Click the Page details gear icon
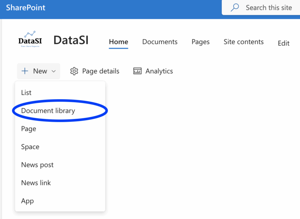 click(x=74, y=71)
